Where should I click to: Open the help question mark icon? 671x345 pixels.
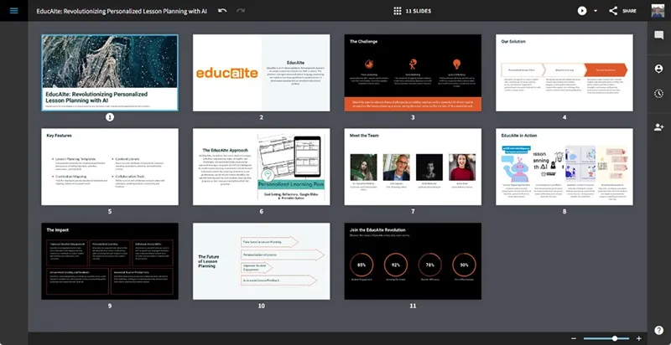coord(659,330)
